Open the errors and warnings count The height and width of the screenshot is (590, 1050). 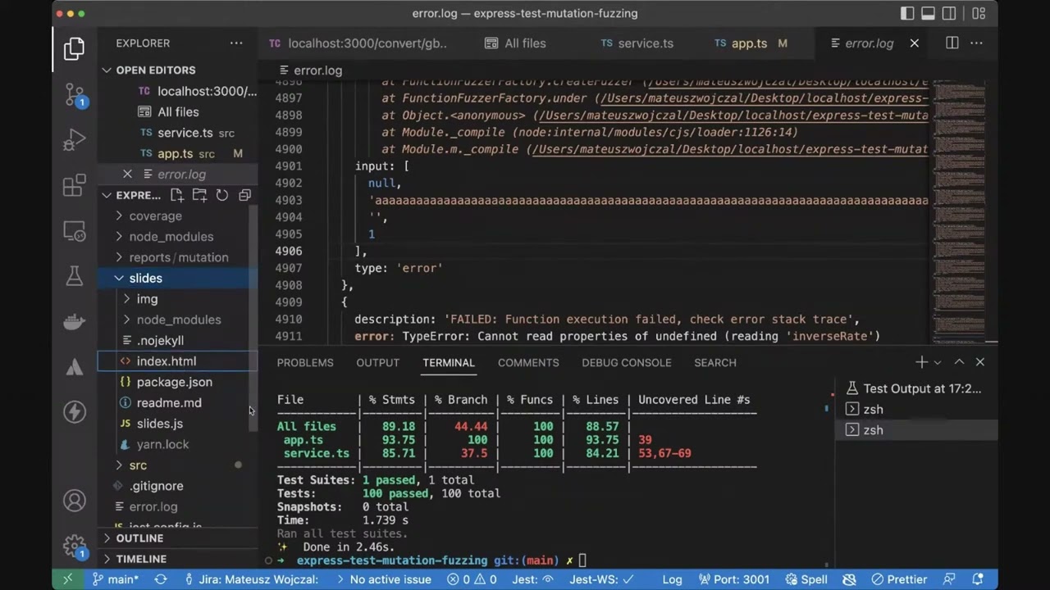(x=472, y=579)
